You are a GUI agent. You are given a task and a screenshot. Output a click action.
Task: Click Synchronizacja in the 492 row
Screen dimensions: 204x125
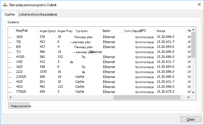[x=144, y=87]
